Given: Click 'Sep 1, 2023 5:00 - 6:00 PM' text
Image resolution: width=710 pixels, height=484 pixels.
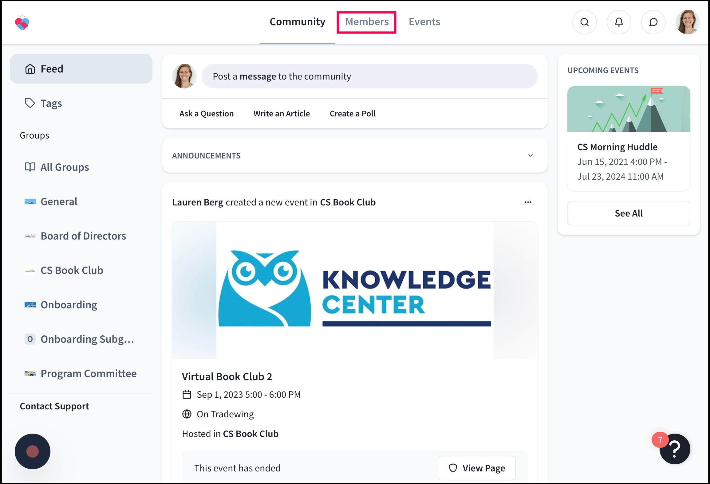Looking at the screenshot, I should tap(249, 395).
